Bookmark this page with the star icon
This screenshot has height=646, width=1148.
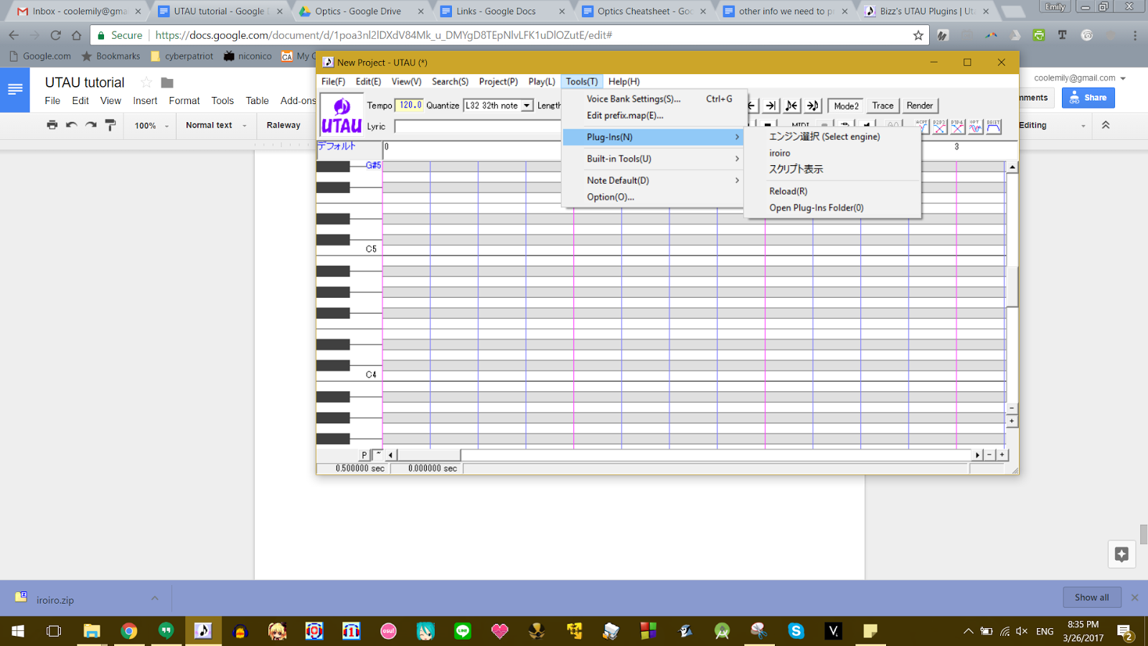point(918,35)
